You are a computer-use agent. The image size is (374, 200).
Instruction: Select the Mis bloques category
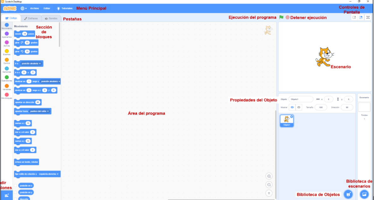coord(7,96)
